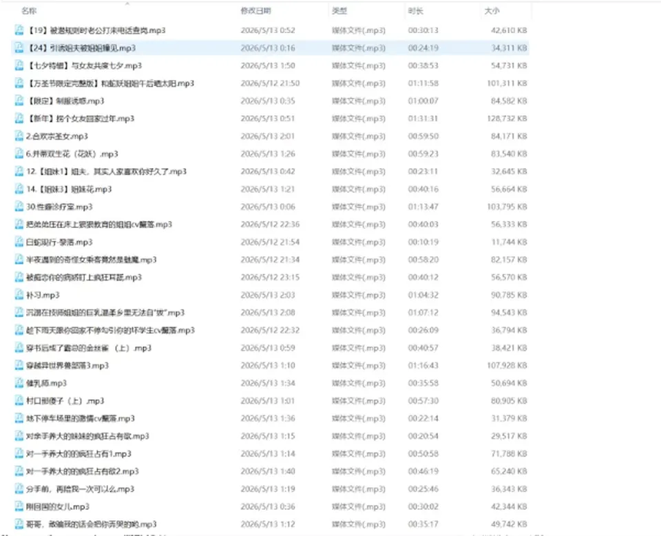Click the 类型 column header

(x=339, y=11)
